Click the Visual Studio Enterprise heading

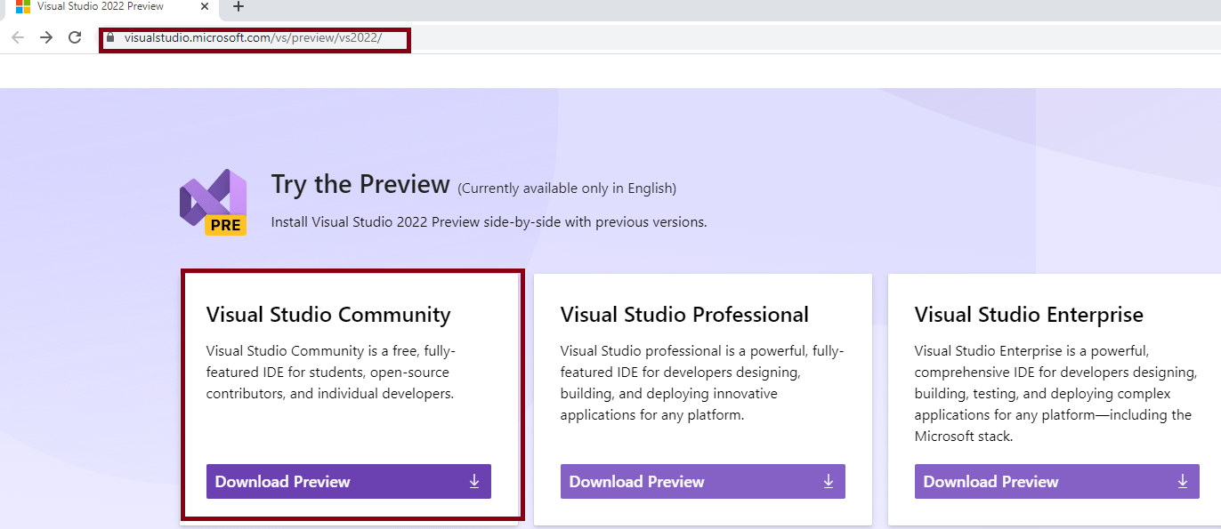pos(1029,315)
